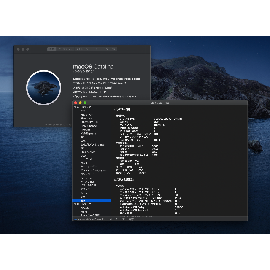This screenshot has height=270, width=270.
Task: Select WWAN under ネットワーク
Action: click(x=85, y=208)
